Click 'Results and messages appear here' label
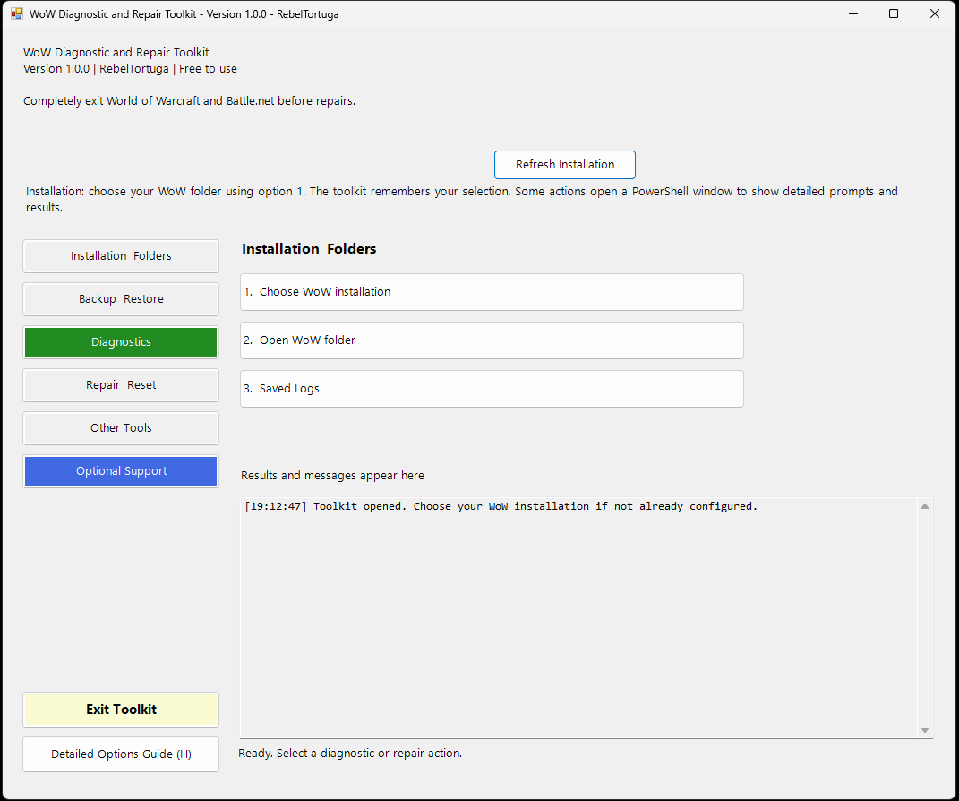This screenshot has height=801, width=959. (x=332, y=476)
